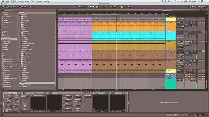
Task: Open the Ayuda menu
Action: click(46, 1)
